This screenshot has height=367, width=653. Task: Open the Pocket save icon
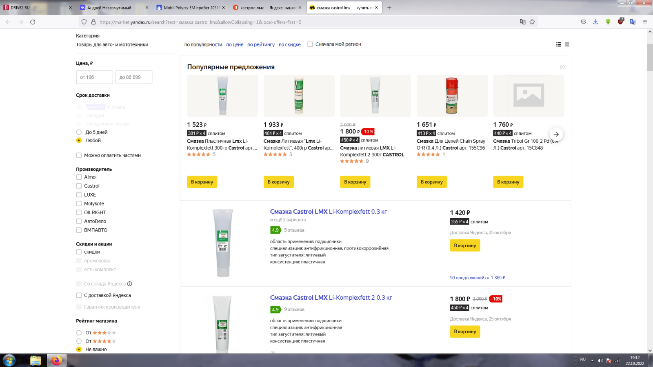pos(584,22)
